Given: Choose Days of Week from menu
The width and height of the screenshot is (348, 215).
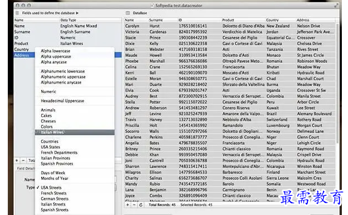Looking at the screenshot, I should [53, 173].
